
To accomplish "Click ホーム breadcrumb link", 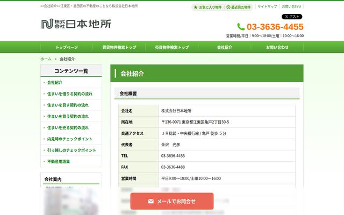I will click(46, 59).
